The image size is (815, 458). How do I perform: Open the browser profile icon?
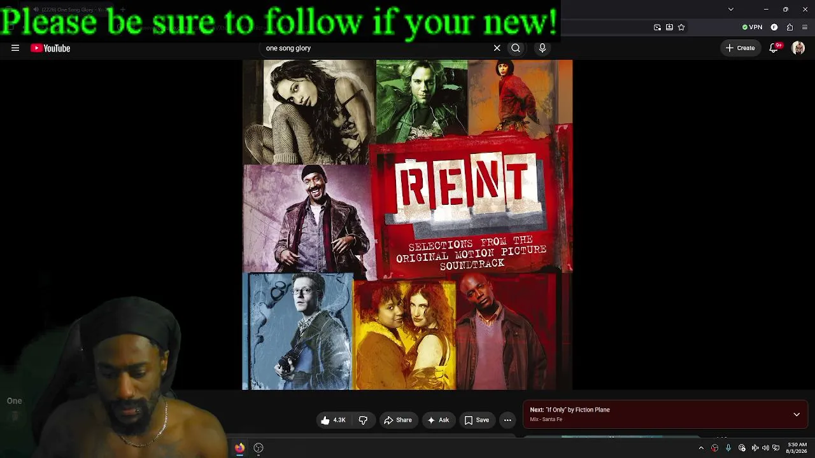click(774, 27)
